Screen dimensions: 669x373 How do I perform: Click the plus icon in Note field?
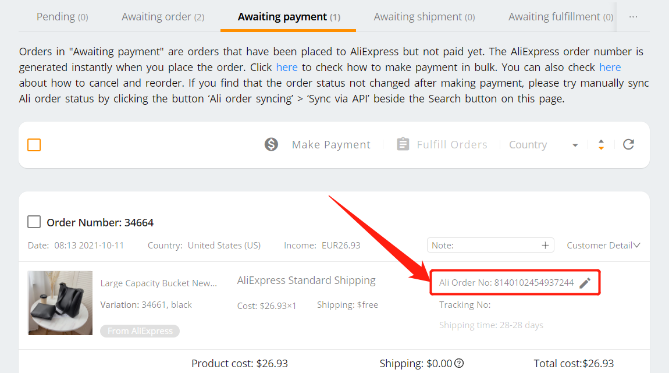pyautogui.click(x=545, y=246)
